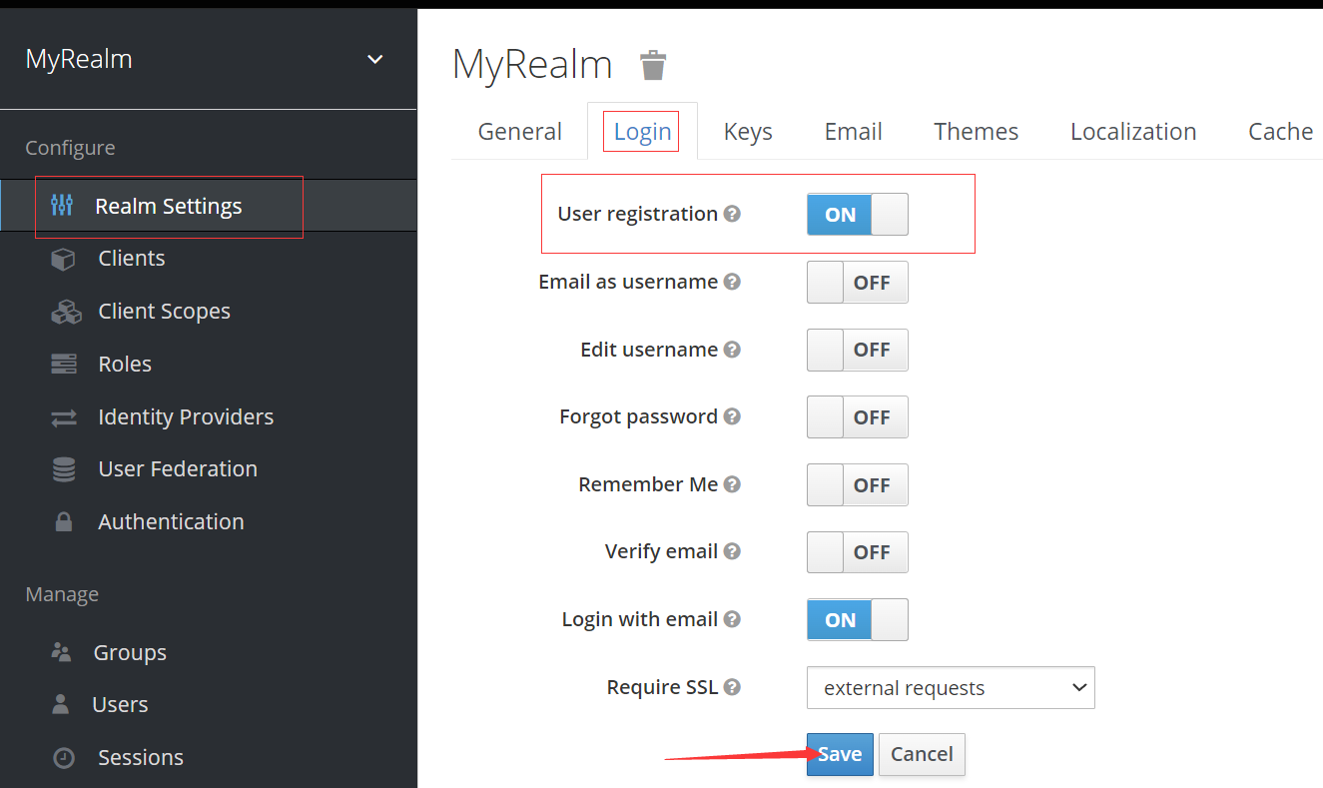
Task: Open the Require SSL dropdown
Action: pos(951,688)
